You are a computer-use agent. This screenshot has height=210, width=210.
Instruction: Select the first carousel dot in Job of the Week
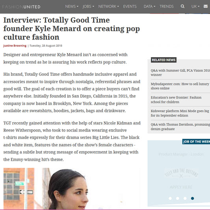pyautogui.click(x=170, y=198)
